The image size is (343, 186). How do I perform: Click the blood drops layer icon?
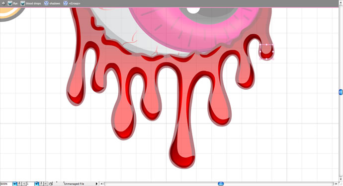(23, 3)
